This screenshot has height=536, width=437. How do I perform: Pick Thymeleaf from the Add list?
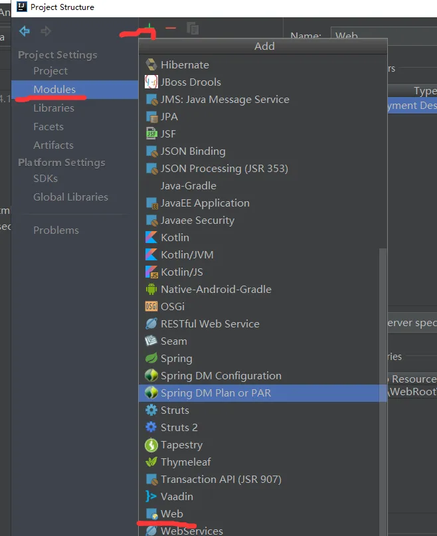185,462
